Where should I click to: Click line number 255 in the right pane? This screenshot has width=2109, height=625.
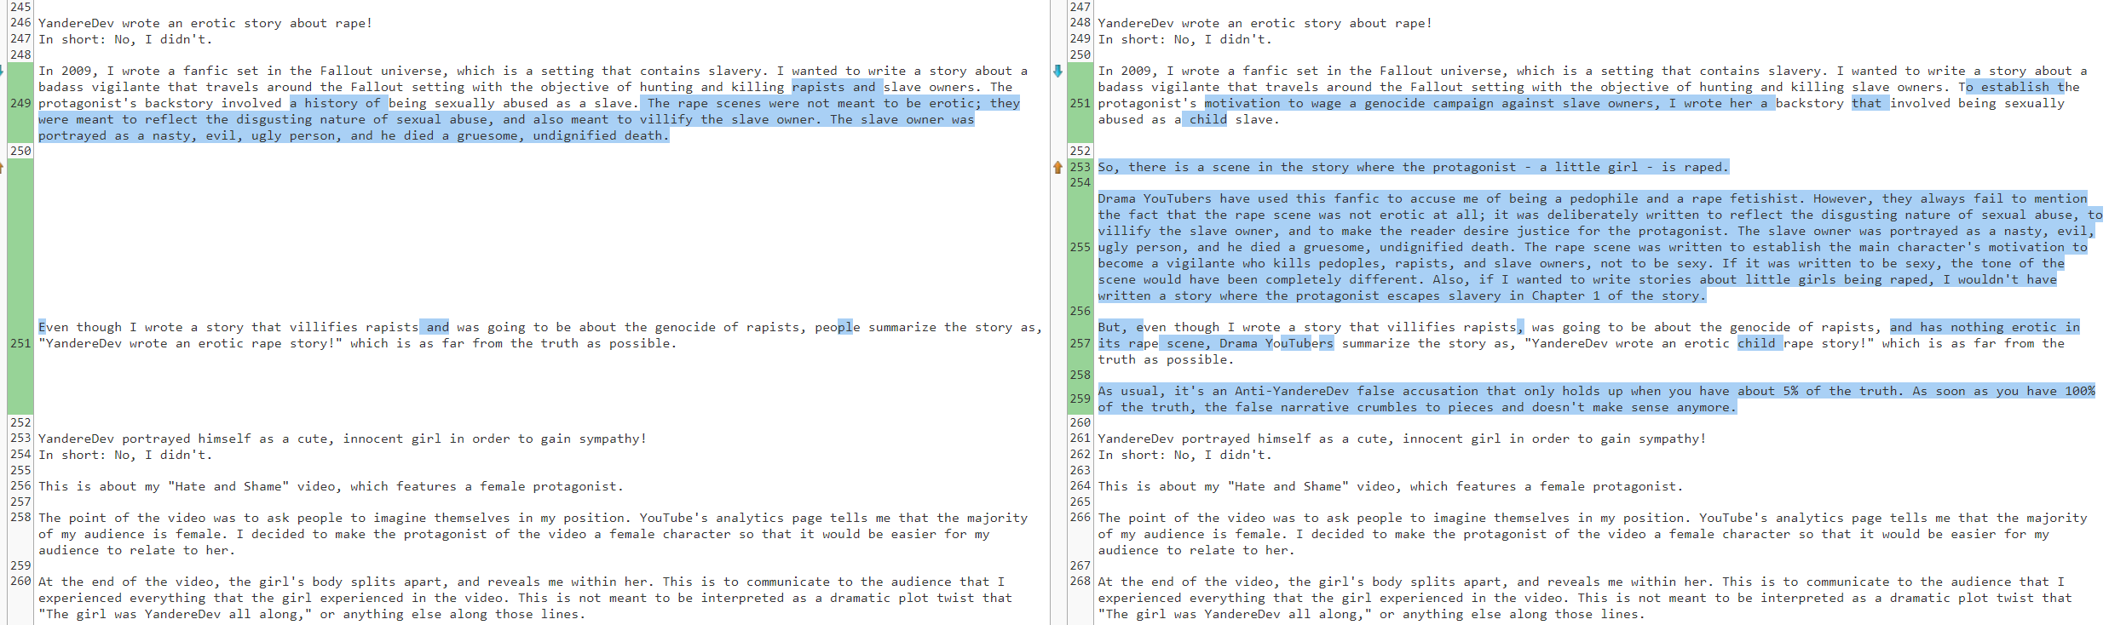click(1080, 247)
